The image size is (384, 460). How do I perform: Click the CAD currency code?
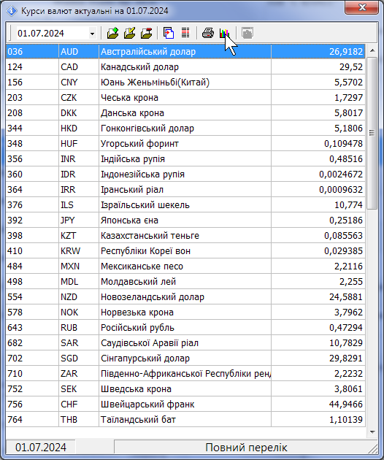pyautogui.click(x=69, y=67)
